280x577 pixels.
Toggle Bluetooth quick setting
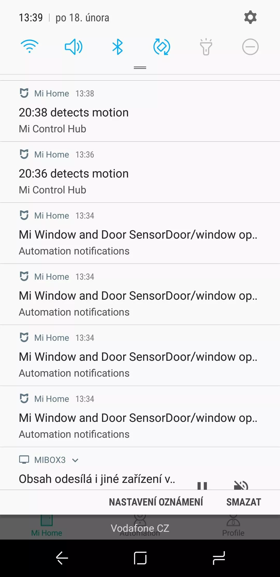(117, 47)
